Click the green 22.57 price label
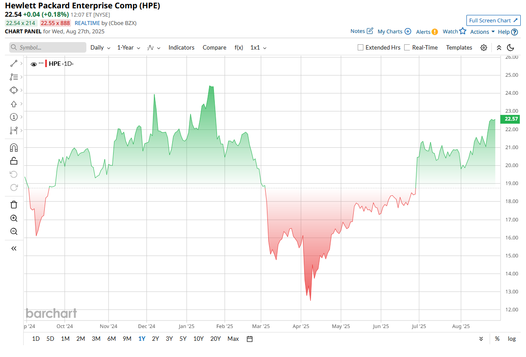 (511, 119)
